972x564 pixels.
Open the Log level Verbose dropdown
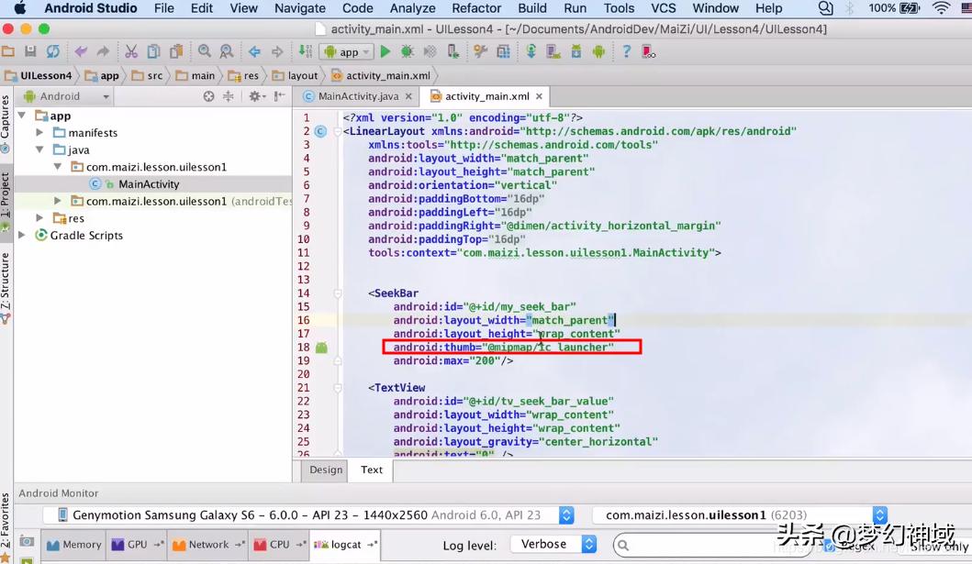tap(553, 545)
